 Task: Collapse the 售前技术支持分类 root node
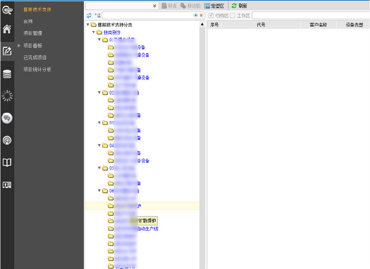pos(88,25)
